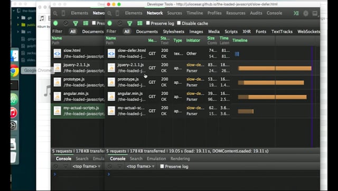Viewport: 338px width, 191px height.
Task: Open the Timeline tab
Action: pyautogui.click(x=195, y=13)
